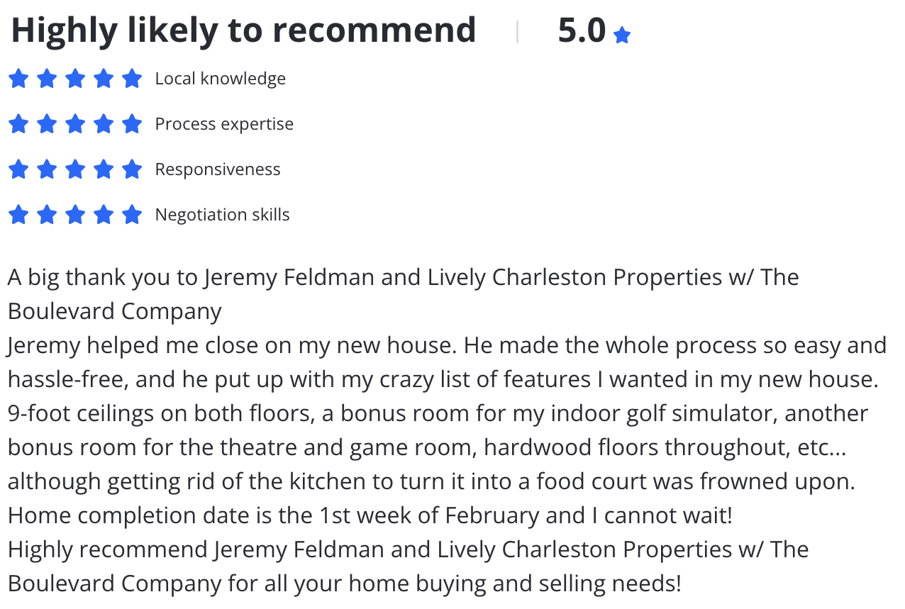
Task: Click second star in Responsiveness row
Action: pos(47,169)
